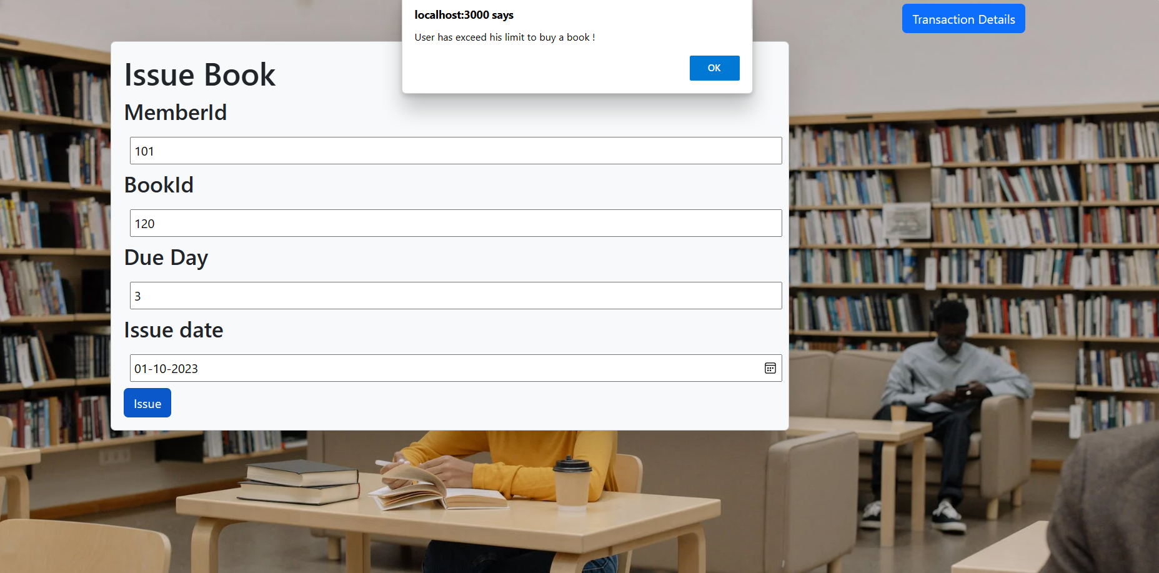Click the Issue date label text

click(x=174, y=330)
